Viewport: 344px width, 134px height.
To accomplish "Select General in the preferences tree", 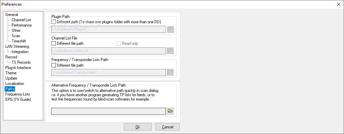I will tap(12, 15).
